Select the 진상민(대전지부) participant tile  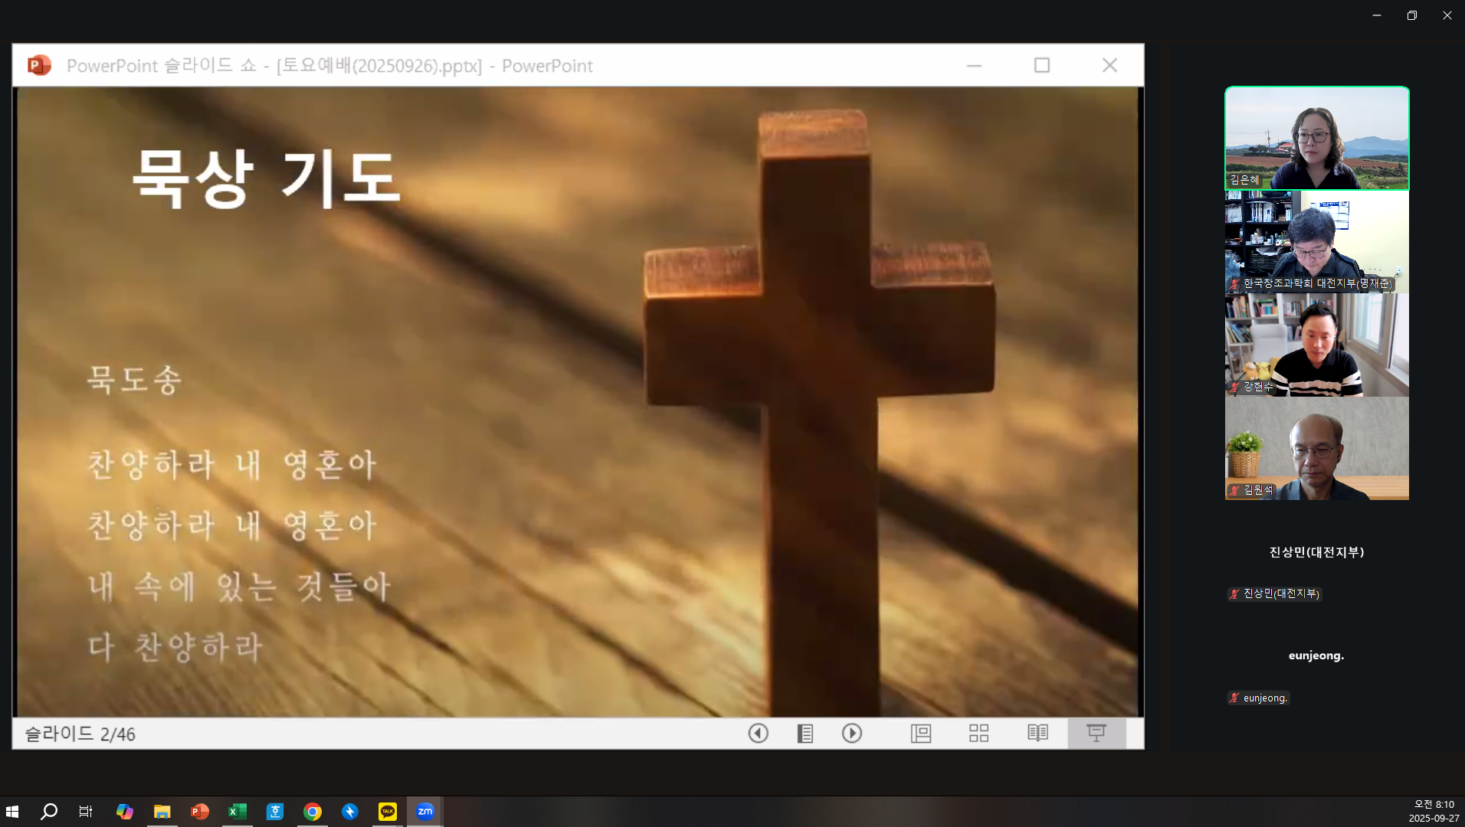point(1316,552)
